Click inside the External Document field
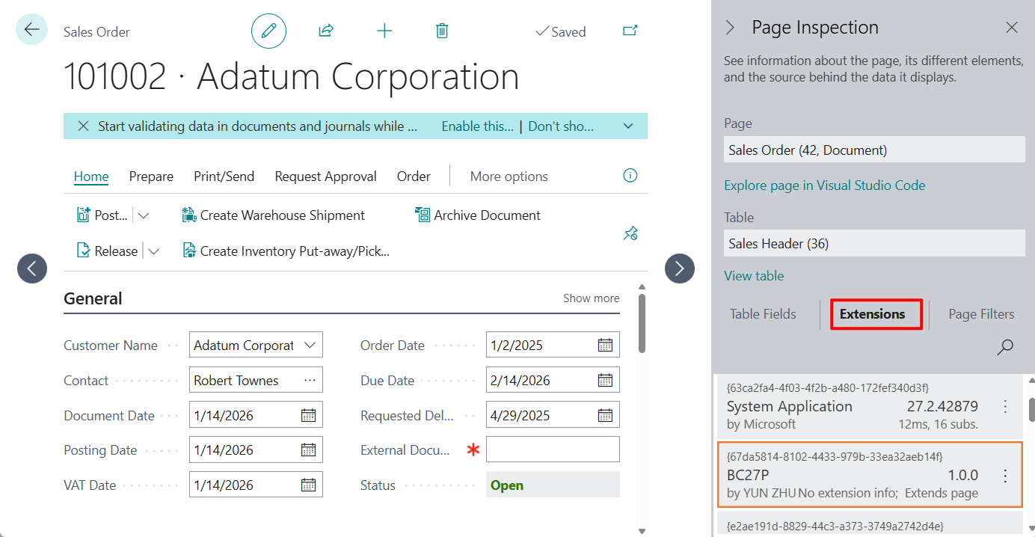This screenshot has height=537, width=1035. tap(552, 449)
